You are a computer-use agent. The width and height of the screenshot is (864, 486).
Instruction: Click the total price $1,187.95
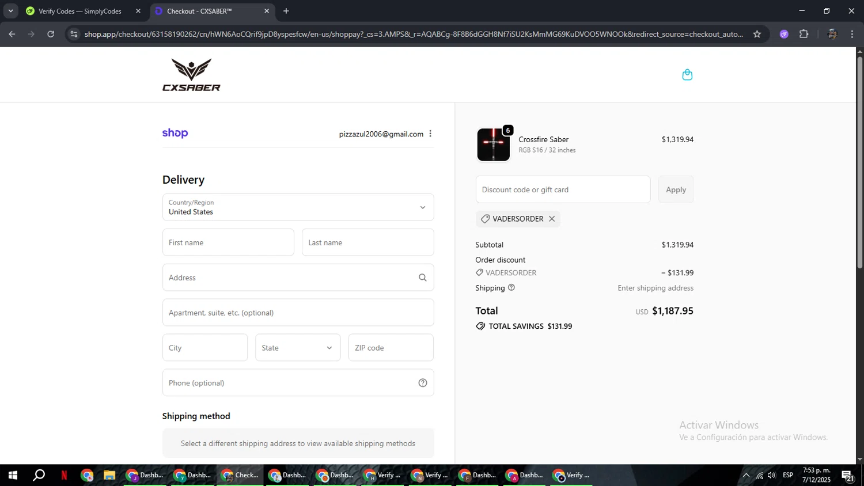click(672, 311)
